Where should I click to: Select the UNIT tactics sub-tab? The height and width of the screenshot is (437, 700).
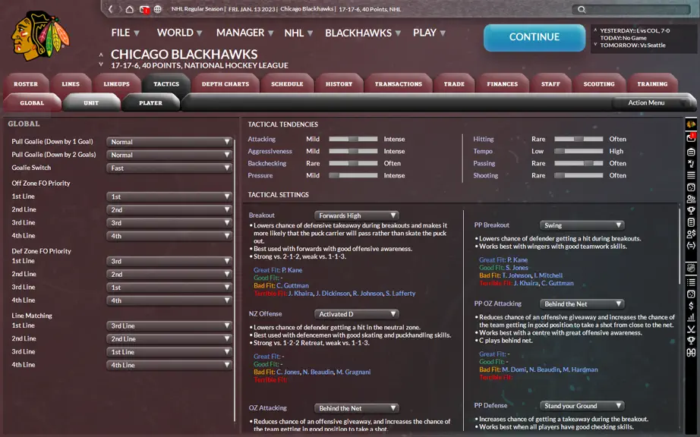(x=91, y=103)
